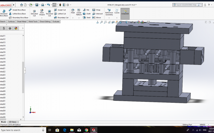Screen dimensions: 214x133
Task: Select the Lofted Boss/Base tool
Action: pos(17,14)
